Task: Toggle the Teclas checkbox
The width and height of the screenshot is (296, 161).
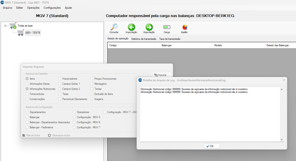Action: pos(92,89)
